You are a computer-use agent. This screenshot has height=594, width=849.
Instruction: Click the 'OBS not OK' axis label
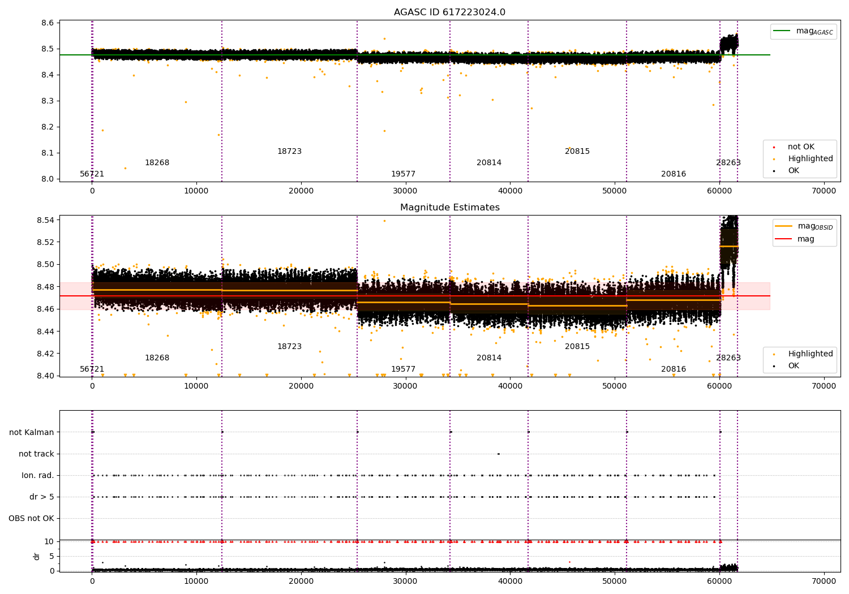pyautogui.click(x=31, y=519)
